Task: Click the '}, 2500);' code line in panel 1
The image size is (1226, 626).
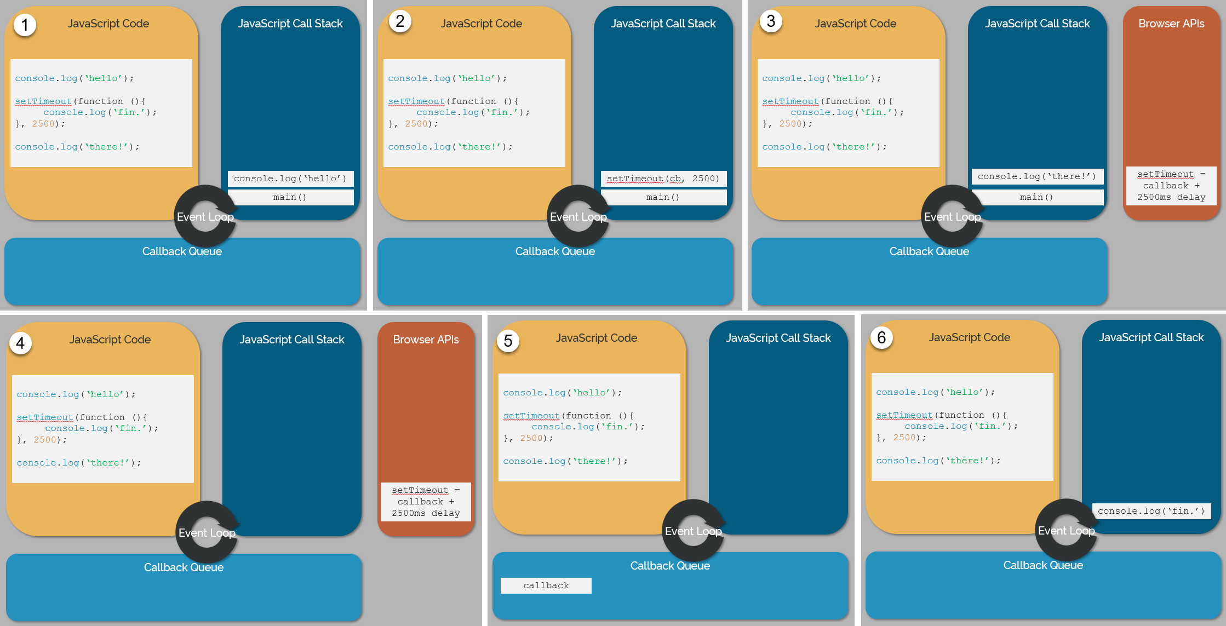Action: [40, 124]
